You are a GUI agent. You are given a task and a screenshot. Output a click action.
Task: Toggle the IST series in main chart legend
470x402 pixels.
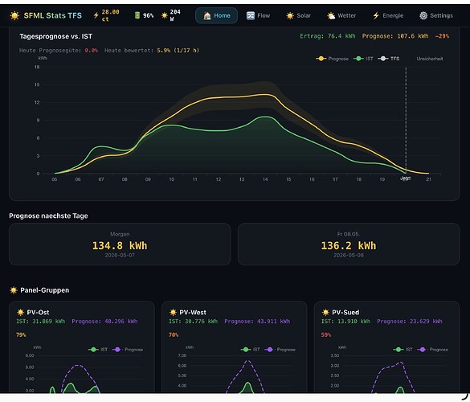[x=363, y=59]
